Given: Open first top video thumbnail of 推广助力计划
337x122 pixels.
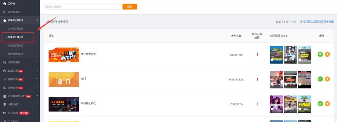Looking at the screenshot, I should pos(277,55).
